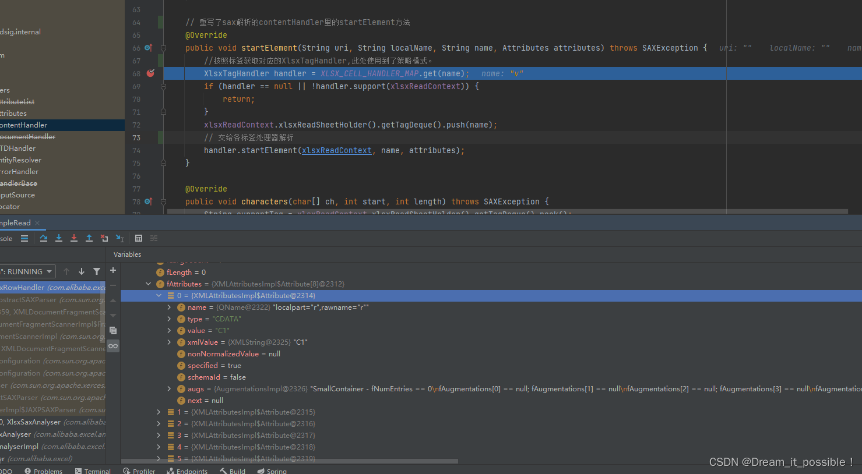
Task: Click the copy stack icon in side strip
Action: point(112,330)
